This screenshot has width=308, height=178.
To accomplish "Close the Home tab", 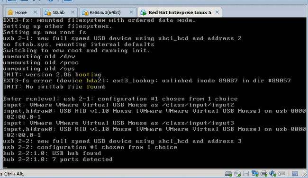I will coord(35,12).
